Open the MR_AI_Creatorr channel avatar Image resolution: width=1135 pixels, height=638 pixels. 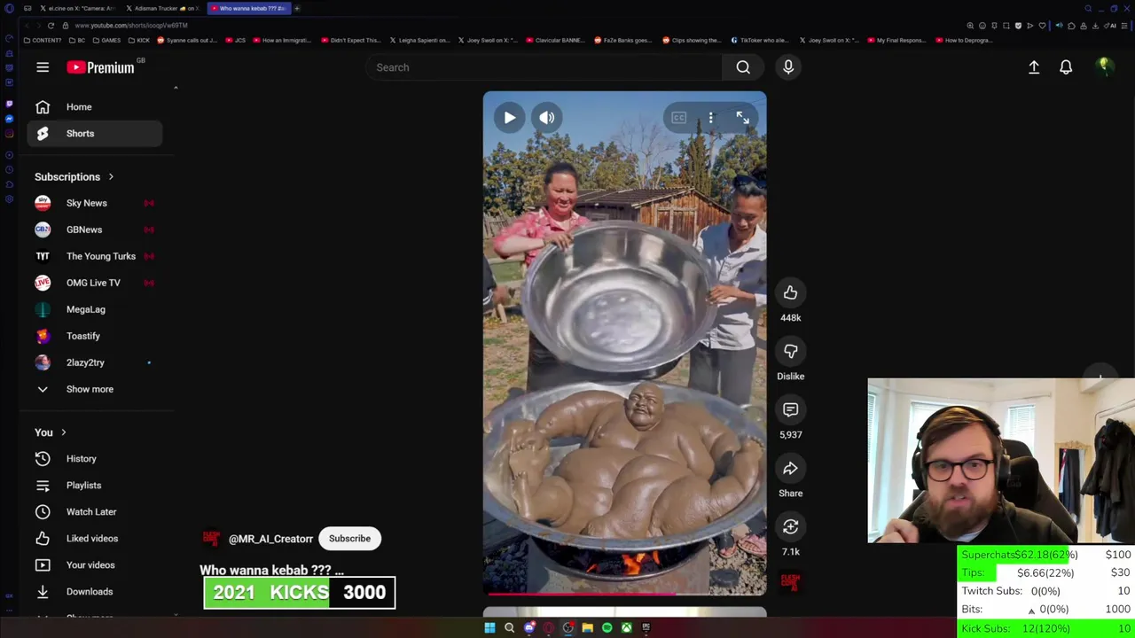point(211,538)
